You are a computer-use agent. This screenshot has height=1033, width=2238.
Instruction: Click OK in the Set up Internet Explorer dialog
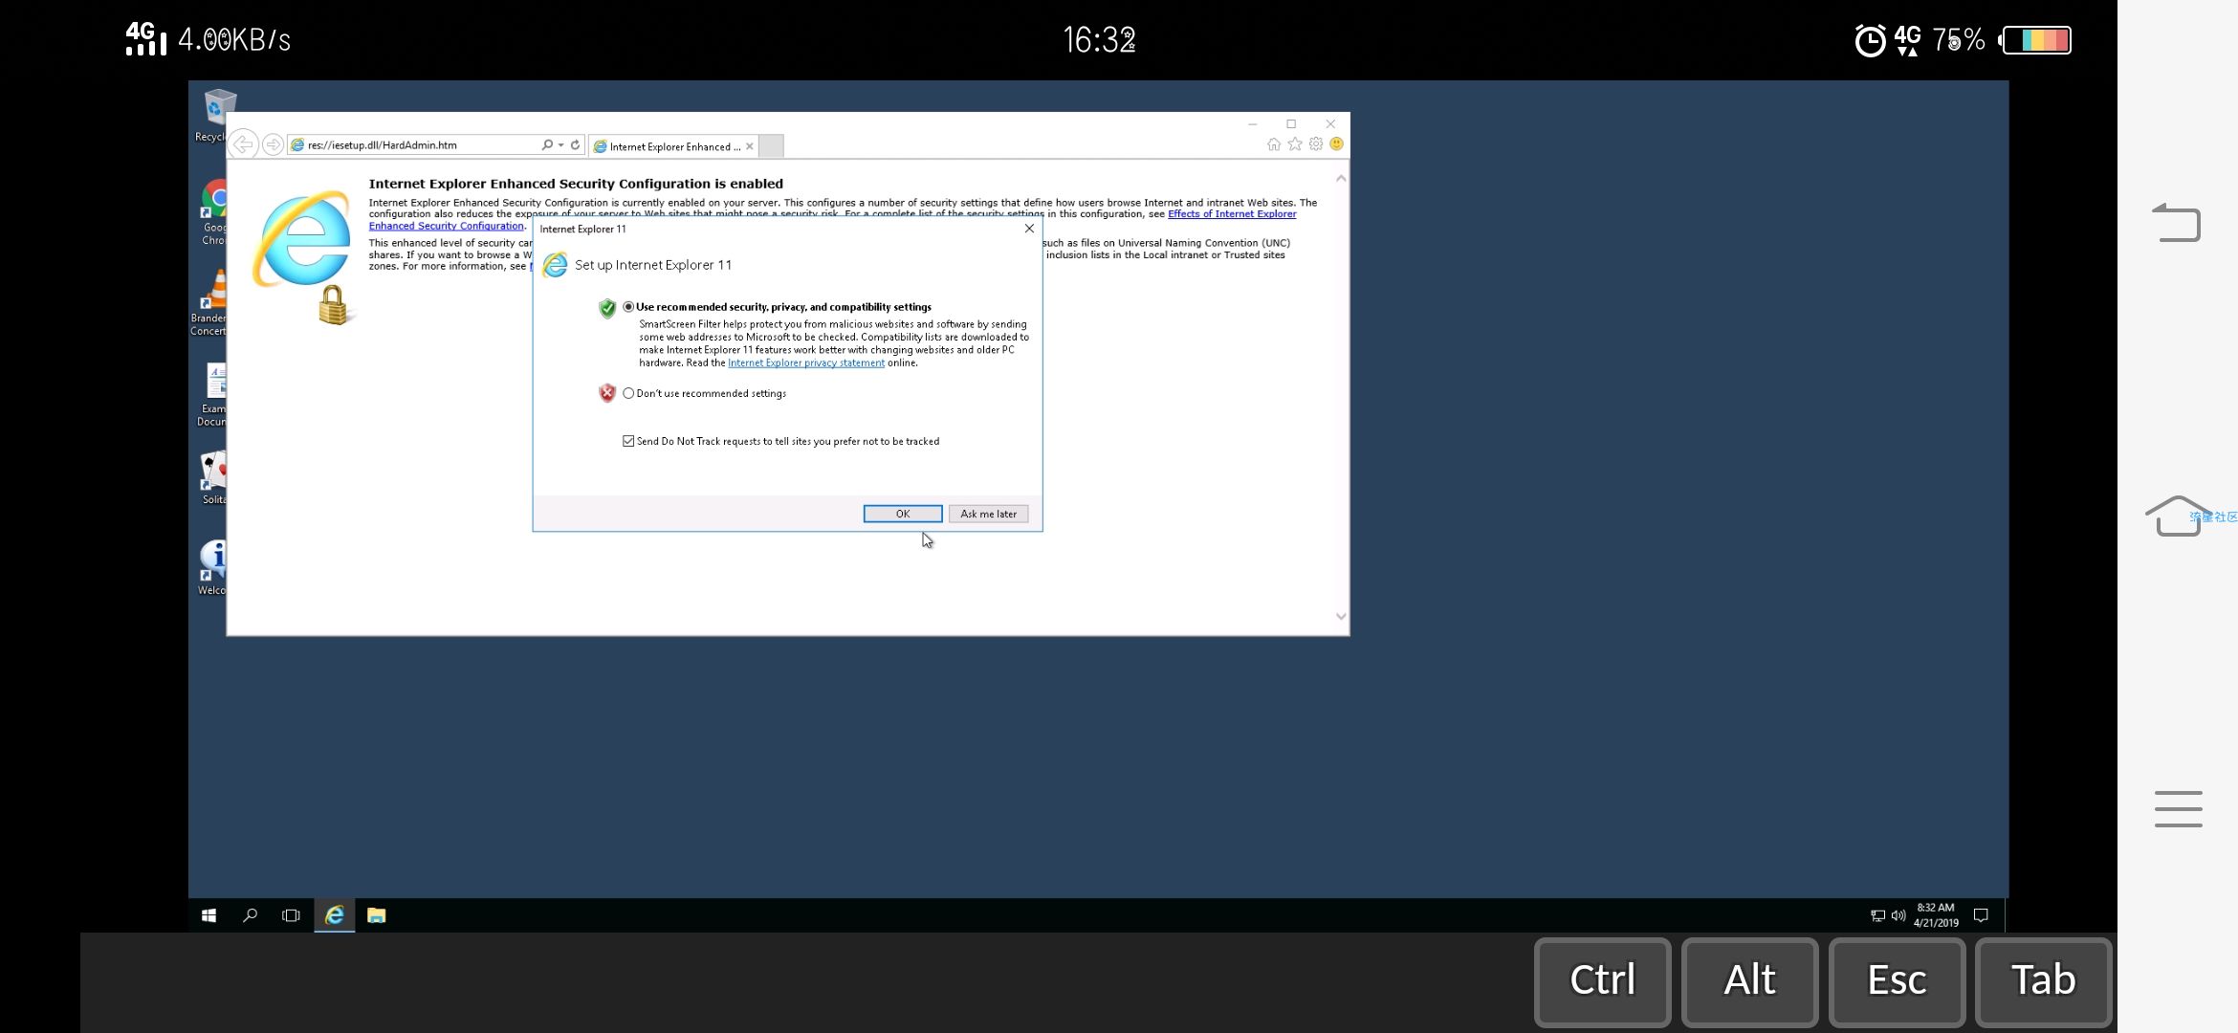point(902,514)
